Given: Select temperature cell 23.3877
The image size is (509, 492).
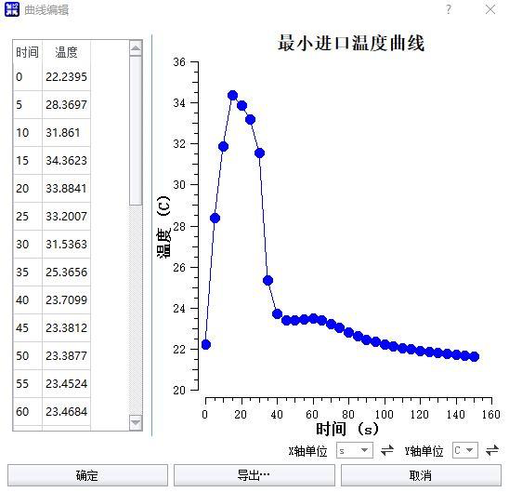Looking at the screenshot, I should 66,356.
